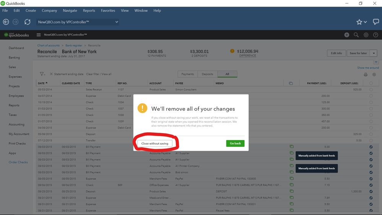Click bank feed icon in FIVERR.COM IAT PAYPAL 150805 row

pos(292,178)
